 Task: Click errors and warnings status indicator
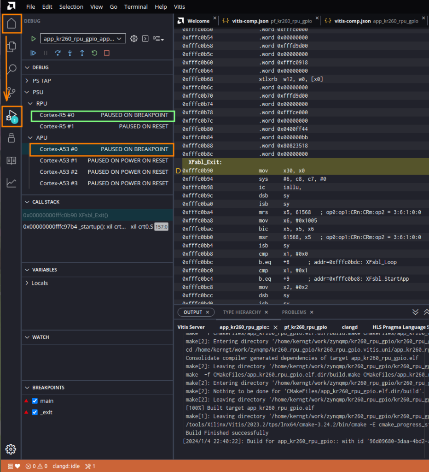pos(37,466)
